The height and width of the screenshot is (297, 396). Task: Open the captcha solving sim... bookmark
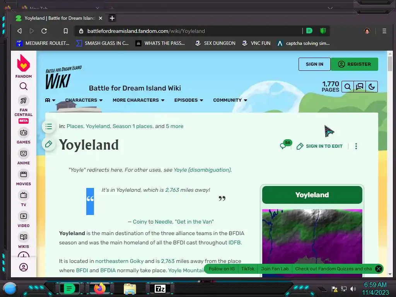tap(303, 43)
